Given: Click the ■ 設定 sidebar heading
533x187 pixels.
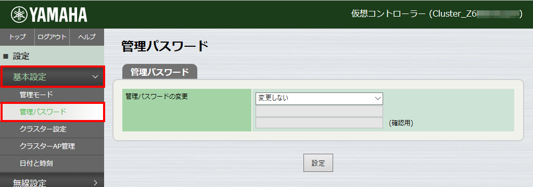Looking at the screenshot, I should (x=52, y=56).
